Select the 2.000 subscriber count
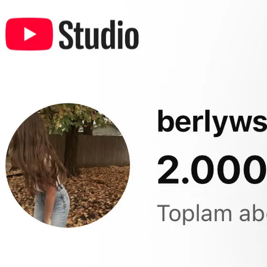The image size is (267, 267). [x=212, y=170]
